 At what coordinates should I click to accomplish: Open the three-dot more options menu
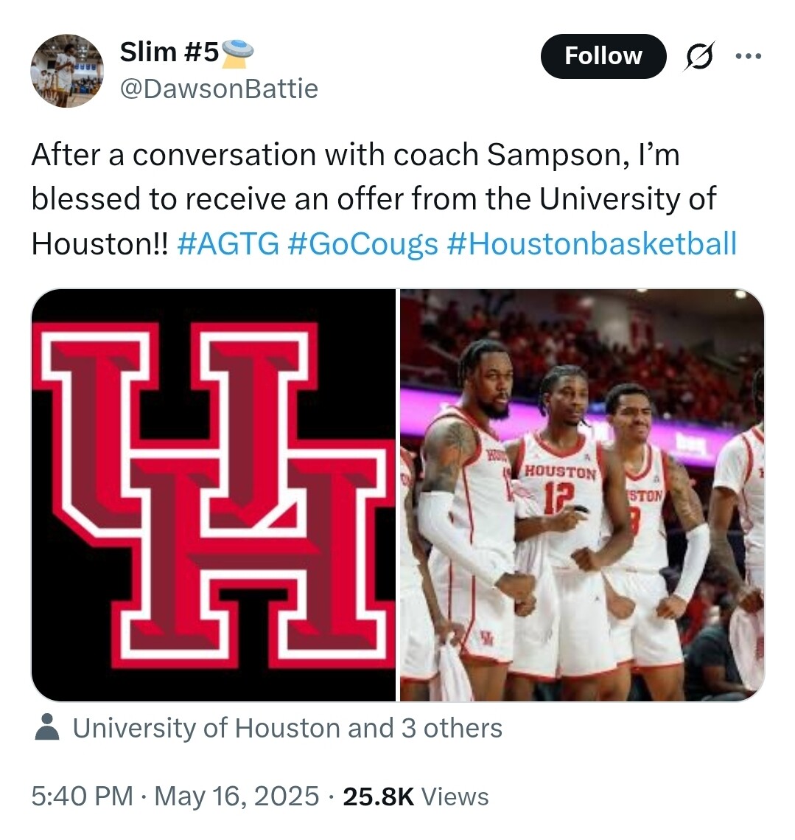point(748,56)
